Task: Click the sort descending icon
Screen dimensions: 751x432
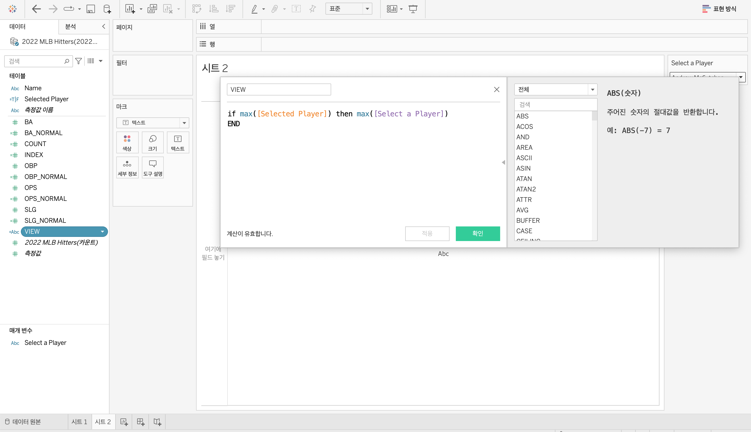Action: click(230, 9)
